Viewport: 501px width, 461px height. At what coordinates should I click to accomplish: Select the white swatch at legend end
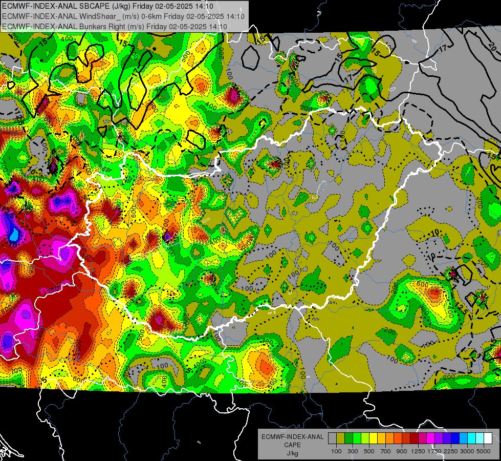click(x=488, y=438)
